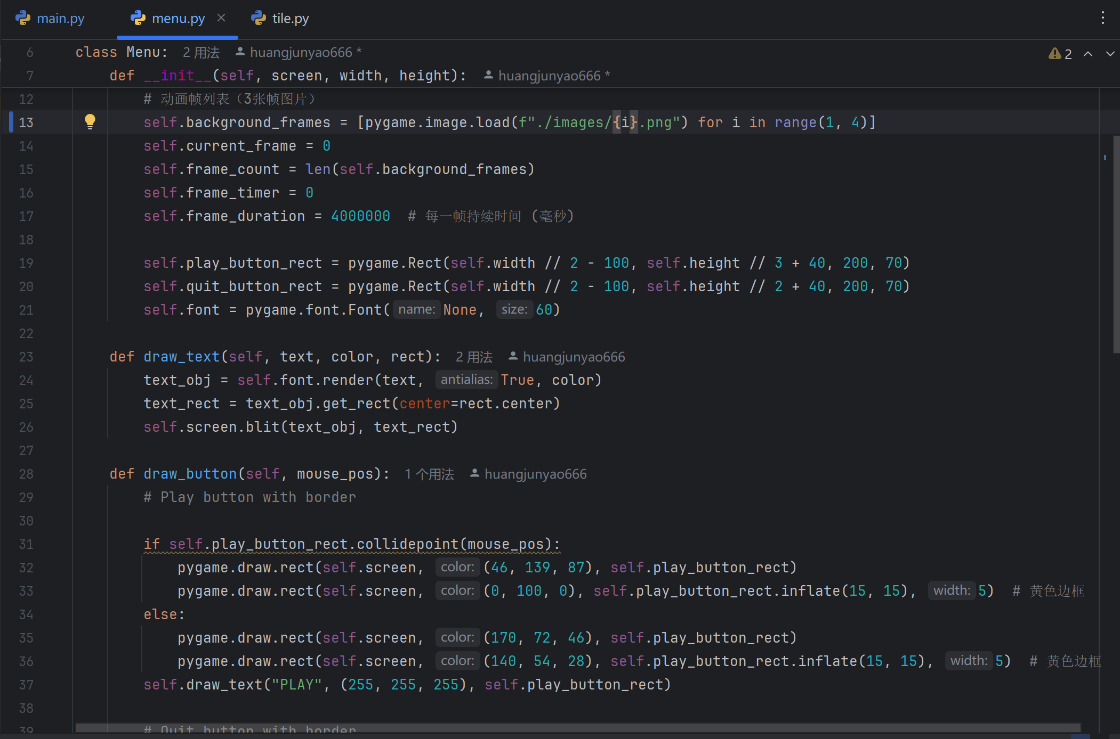This screenshot has width=1120, height=739.
Task: Open usages hint next to draw_text
Action: point(474,357)
